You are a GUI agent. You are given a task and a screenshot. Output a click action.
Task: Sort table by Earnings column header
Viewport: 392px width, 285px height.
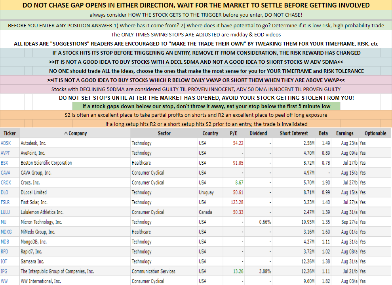coord(344,133)
